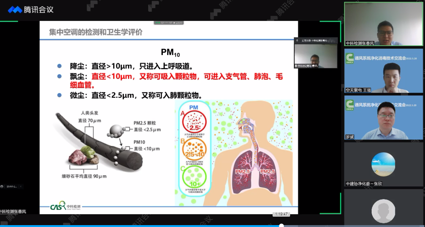Click CBMCA logo in 王强's tile
This screenshot has height=227, width=425.
[349, 58]
